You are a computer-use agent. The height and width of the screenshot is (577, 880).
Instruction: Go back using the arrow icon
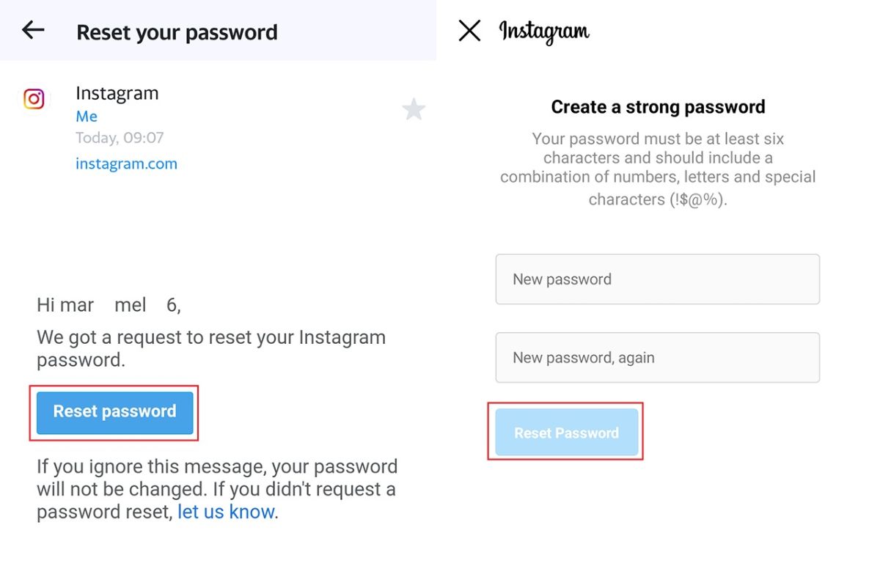33,30
